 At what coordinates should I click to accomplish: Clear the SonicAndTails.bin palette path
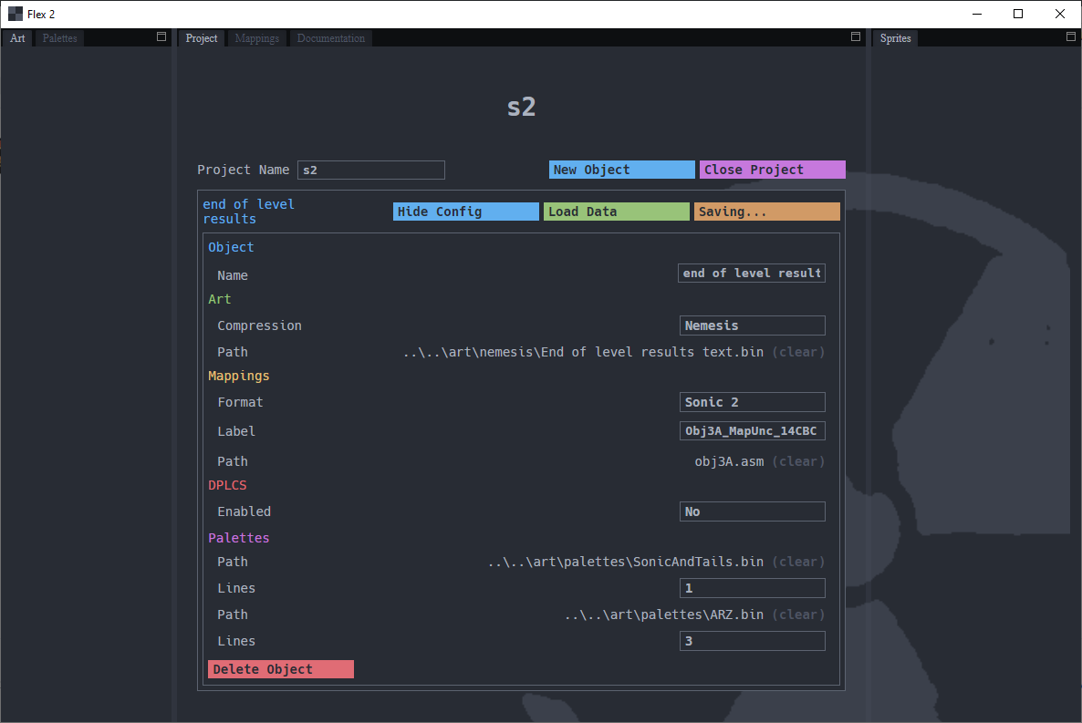coord(798,563)
